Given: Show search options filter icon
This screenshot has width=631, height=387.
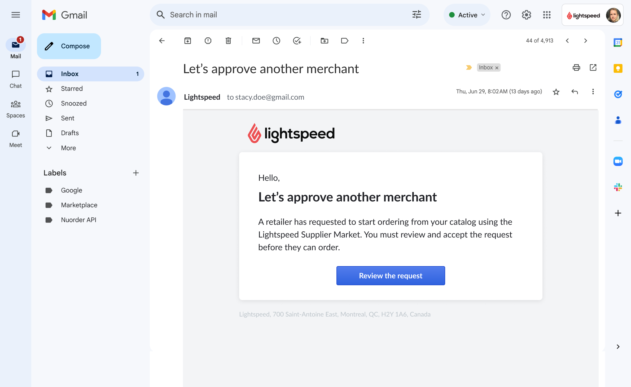Looking at the screenshot, I should (x=417, y=15).
